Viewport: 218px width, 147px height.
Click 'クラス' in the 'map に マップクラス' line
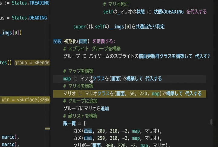coord(99,79)
